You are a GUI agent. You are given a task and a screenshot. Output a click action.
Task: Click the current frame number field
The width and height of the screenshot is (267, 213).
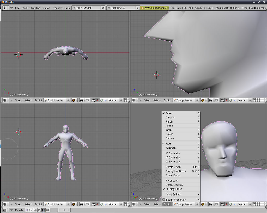pos(64,210)
